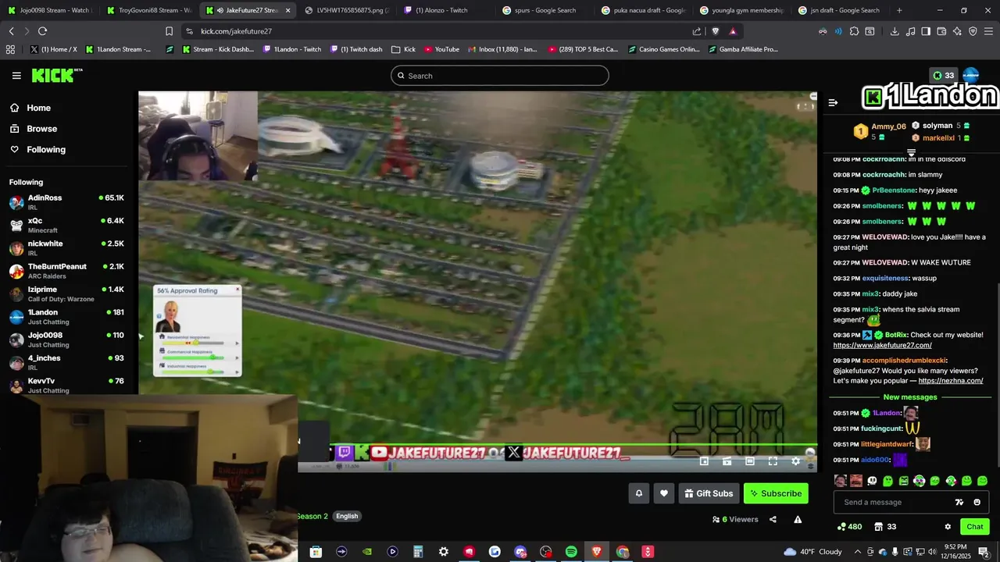Show hidden system tray icons chevron
Screen dimensions: 1000x562
(857, 552)
